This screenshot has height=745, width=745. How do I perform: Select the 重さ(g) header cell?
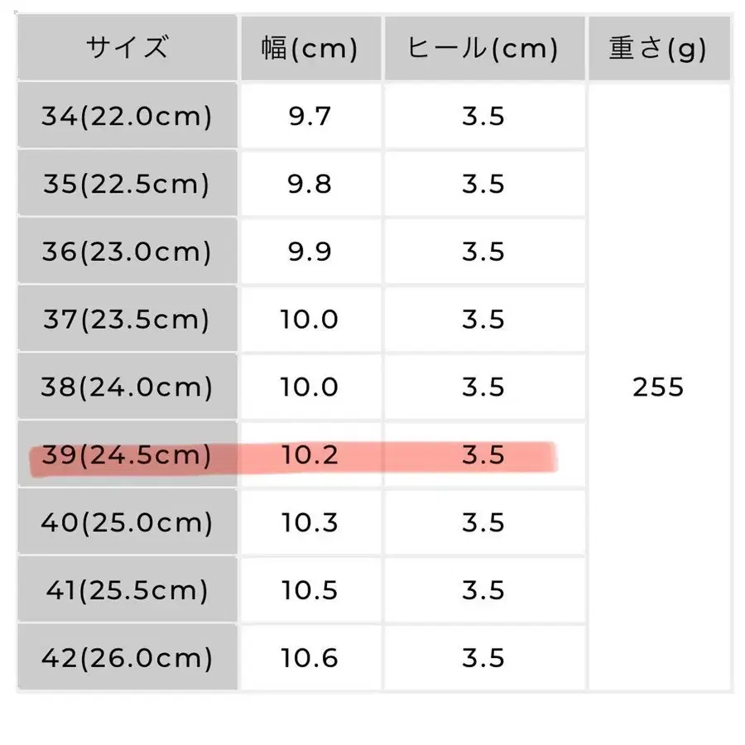658,49
